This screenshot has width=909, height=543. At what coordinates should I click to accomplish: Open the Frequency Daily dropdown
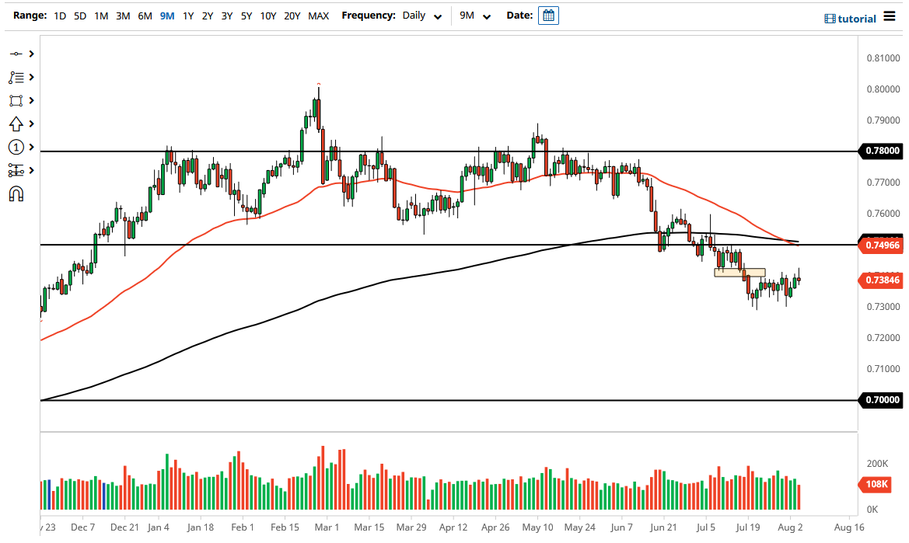[x=422, y=16]
